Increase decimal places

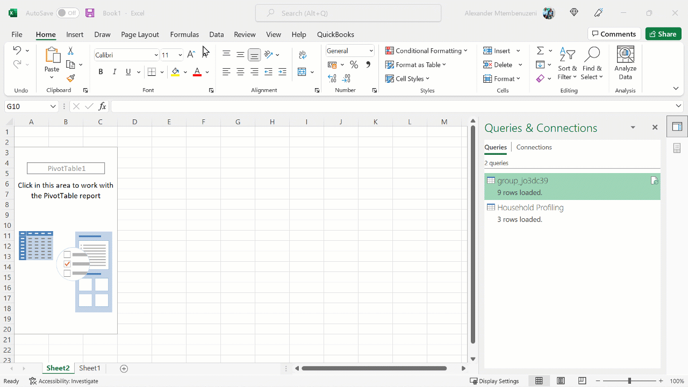tap(332, 78)
